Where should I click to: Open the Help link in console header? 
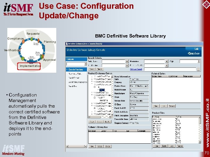pos(197,49)
